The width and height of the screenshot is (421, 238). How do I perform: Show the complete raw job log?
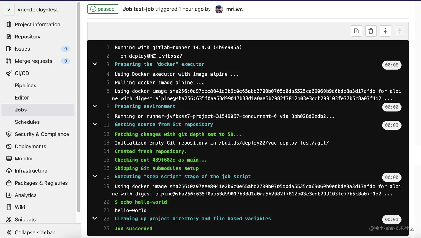tap(356, 31)
